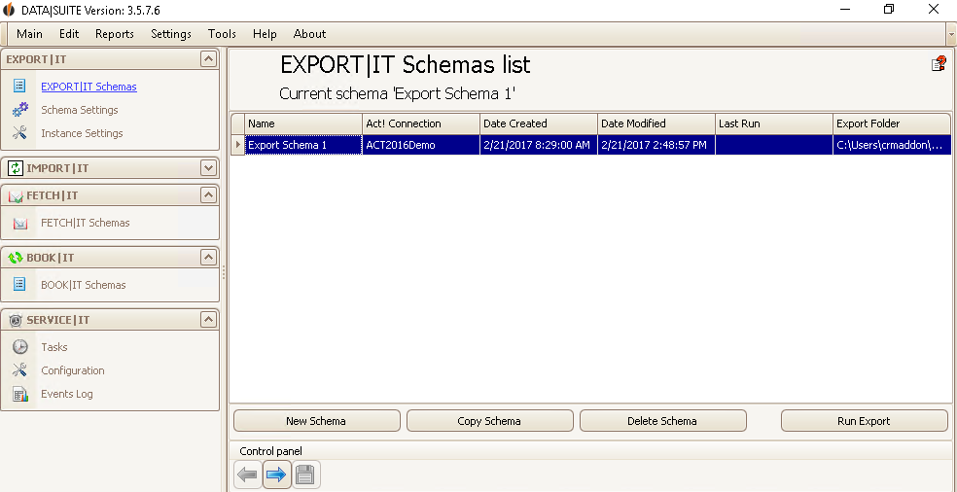Click the EXPORT|IT Schemas list icon
The width and height of the screenshot is (957, 492).
click(x=19, y=87)
